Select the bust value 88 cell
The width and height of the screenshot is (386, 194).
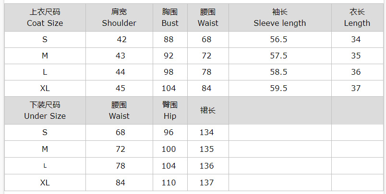169,39
